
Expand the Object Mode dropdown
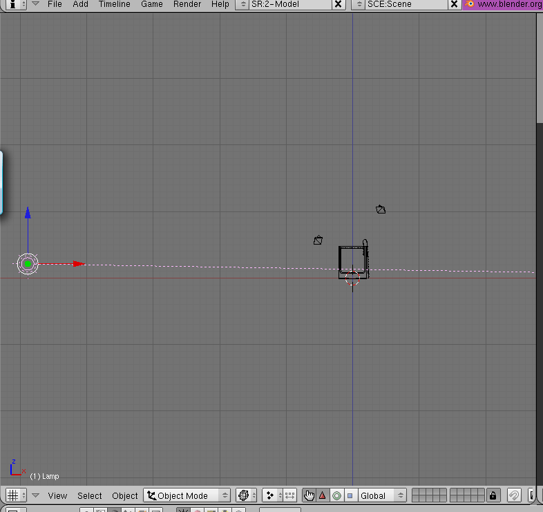pyautogui.click(x=187, y=495)
